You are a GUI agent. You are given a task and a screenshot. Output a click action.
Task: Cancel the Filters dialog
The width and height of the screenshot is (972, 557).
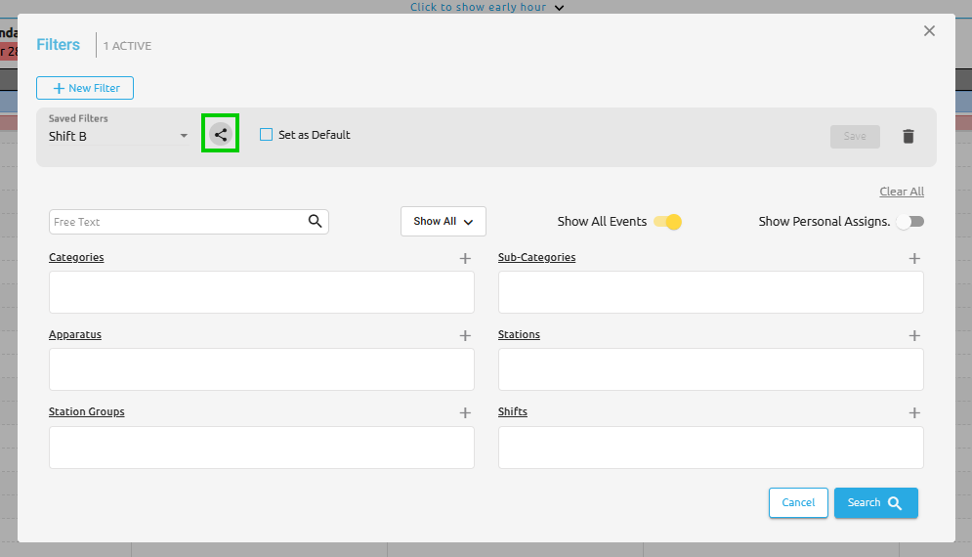[798, 502]
